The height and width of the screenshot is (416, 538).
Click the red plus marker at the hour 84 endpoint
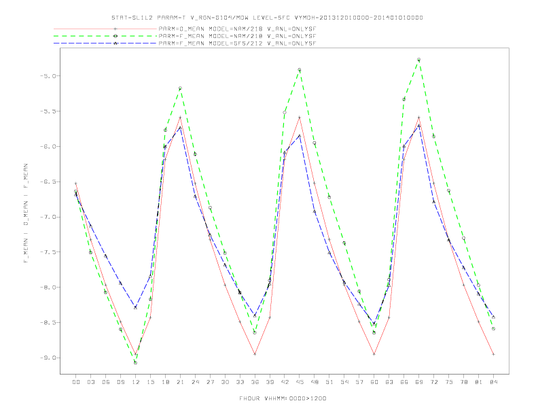(493, 354)
